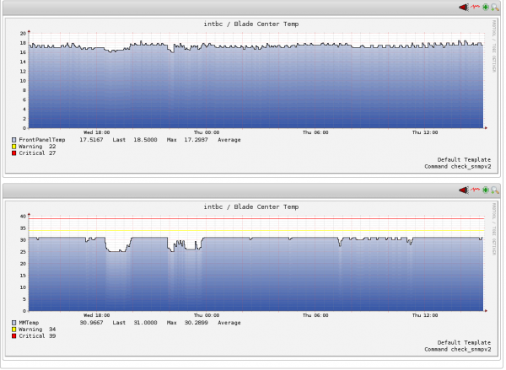Image resolution: width=506 pixels, height=370 pixels.
Task: Click the red megaphone icon above FrontPanelTemp graph
Action: point(463,7)
